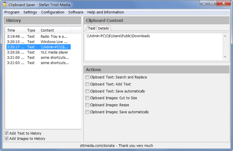233x151 pixels.
Task: Maximize the Clipboard Saver window
Action: coord(212,3)
